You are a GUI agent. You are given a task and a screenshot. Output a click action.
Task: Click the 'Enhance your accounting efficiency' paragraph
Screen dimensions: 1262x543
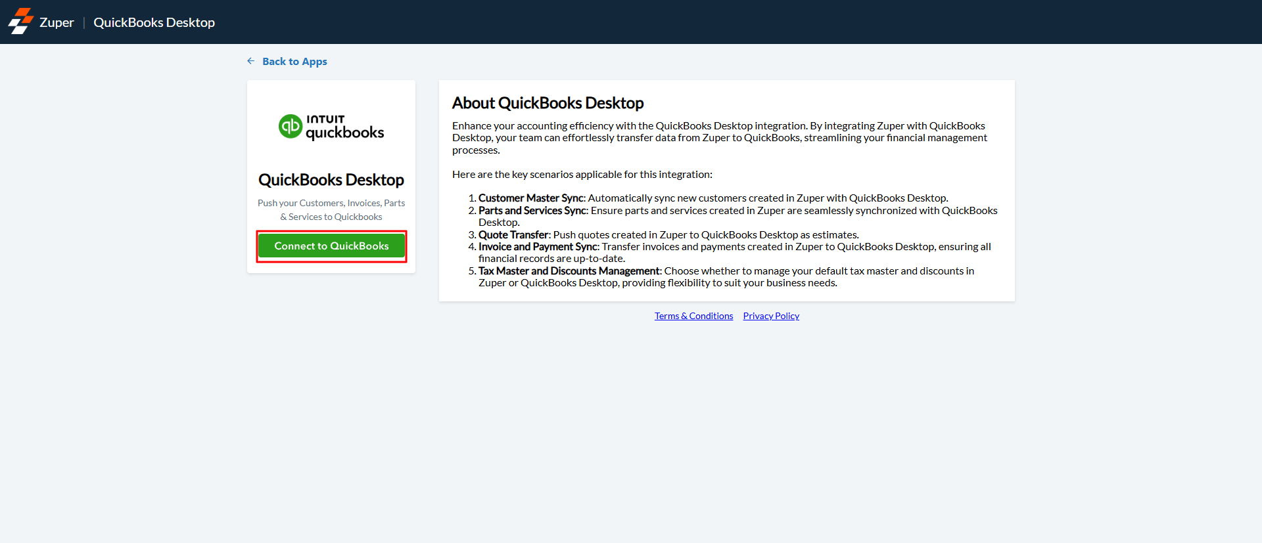click(720, 138)
